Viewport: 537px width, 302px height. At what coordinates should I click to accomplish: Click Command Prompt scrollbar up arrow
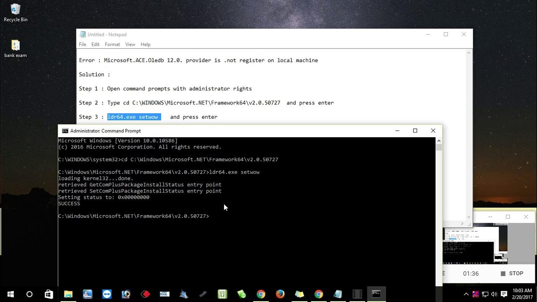click(439, 141)
